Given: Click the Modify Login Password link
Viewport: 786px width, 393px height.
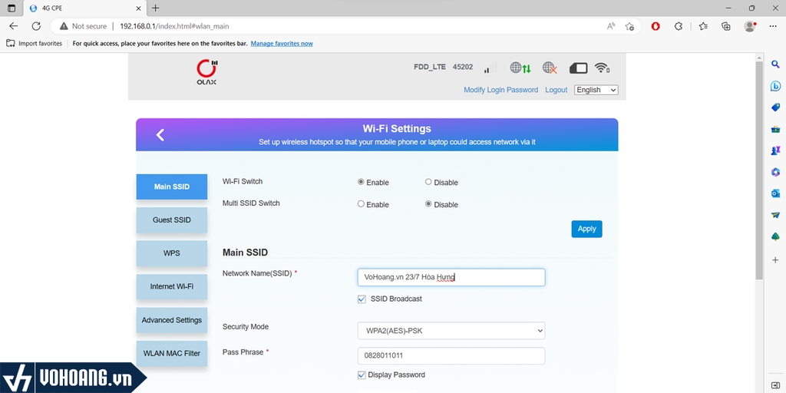Looking at the screenshot, I should [500, 90].
